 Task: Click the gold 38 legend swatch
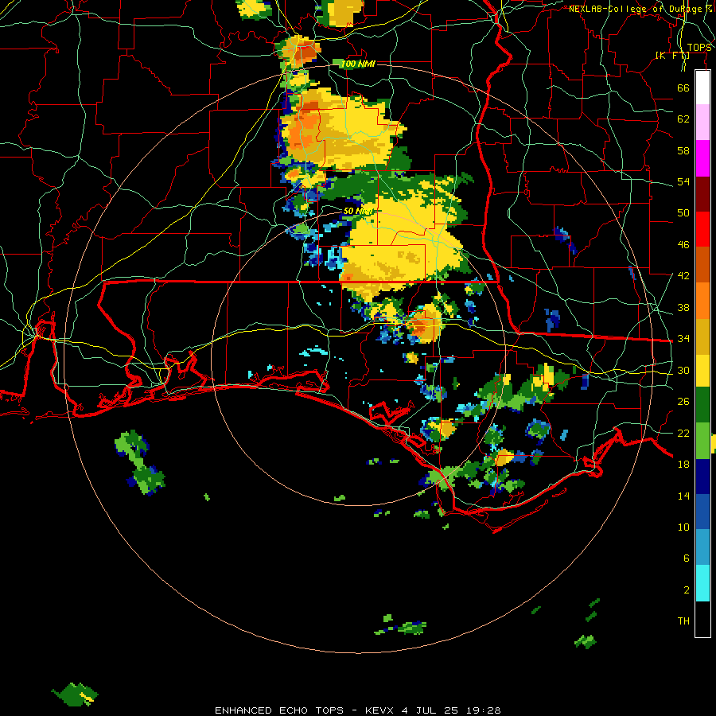coord(702,337)
